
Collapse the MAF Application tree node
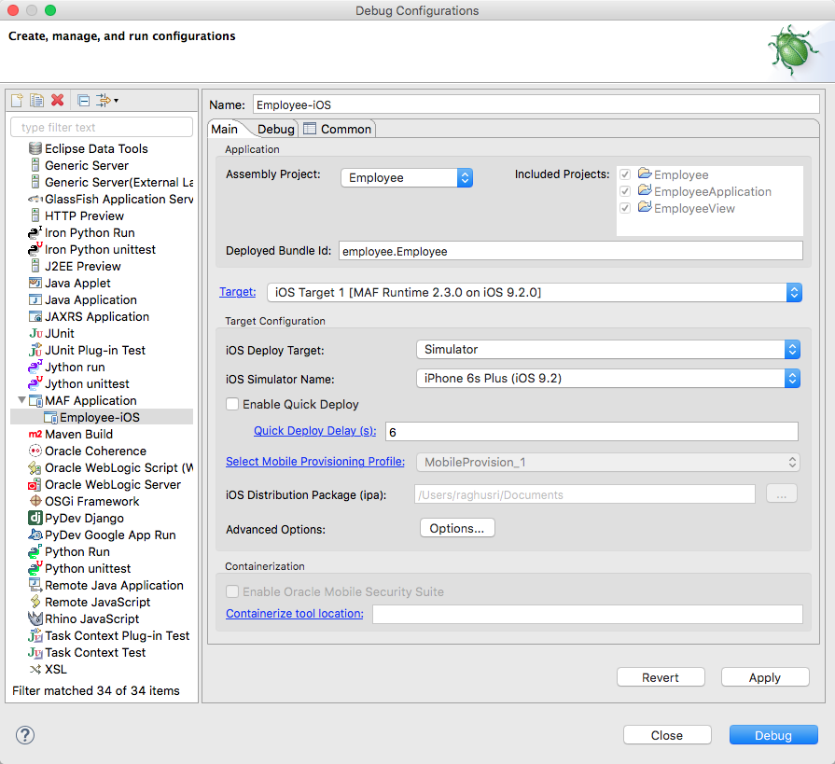(x=21, y=400)
